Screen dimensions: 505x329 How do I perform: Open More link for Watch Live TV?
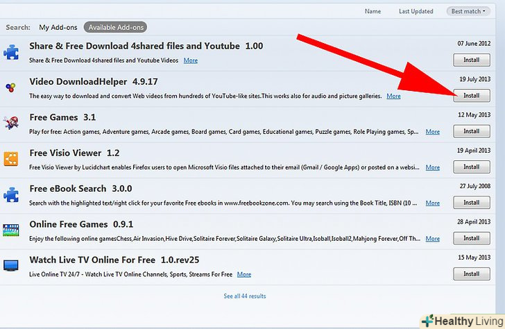tap(244, 275)
